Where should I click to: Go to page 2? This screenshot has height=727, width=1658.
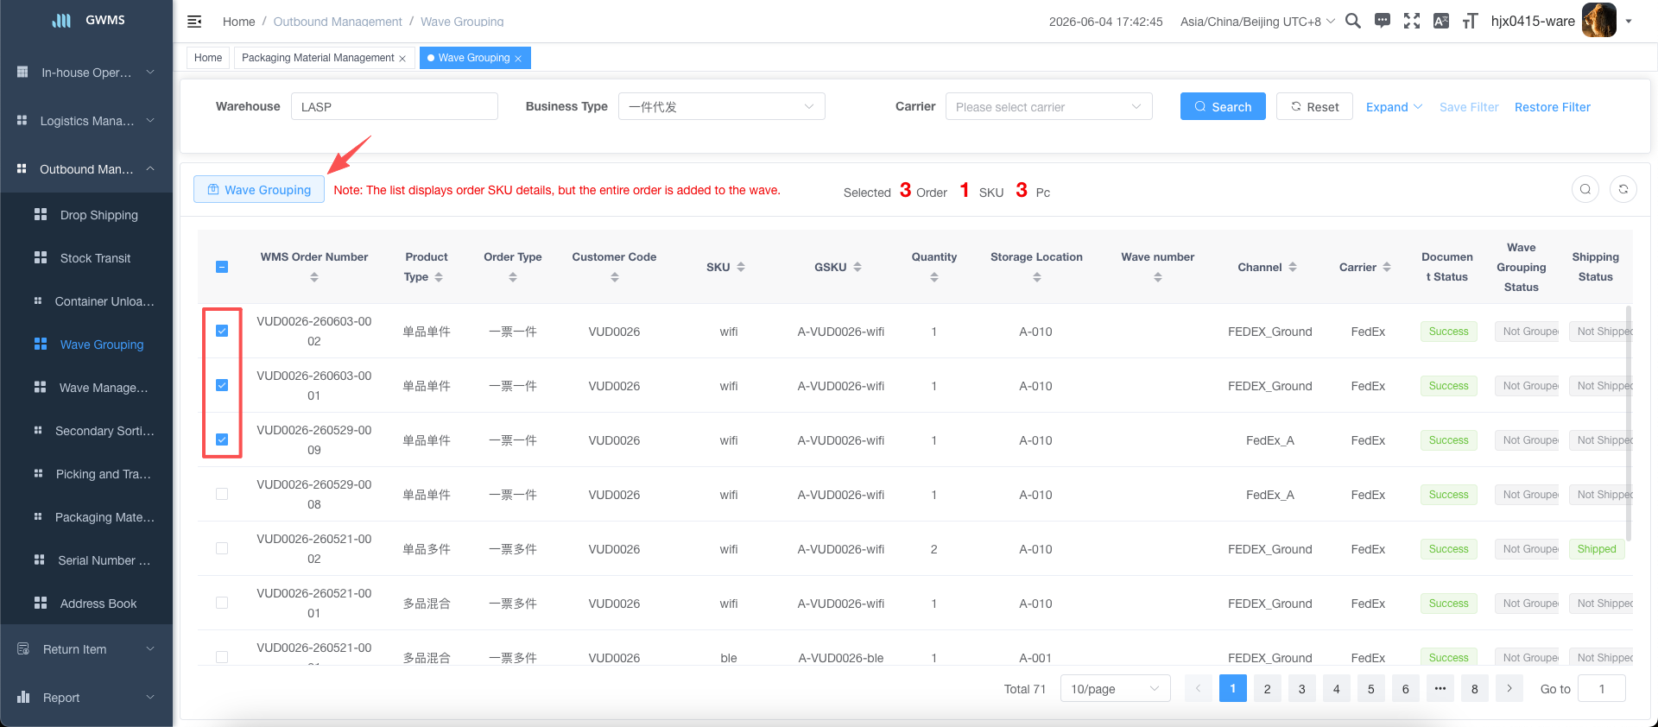pyautogui.click(x=1267, y=688)
